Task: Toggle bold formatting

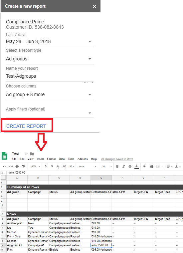Action: point(117,166)
